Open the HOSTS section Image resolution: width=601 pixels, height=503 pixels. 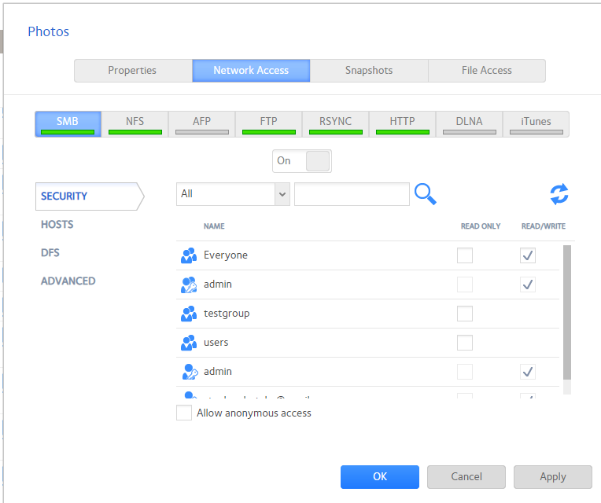[57, 225]
